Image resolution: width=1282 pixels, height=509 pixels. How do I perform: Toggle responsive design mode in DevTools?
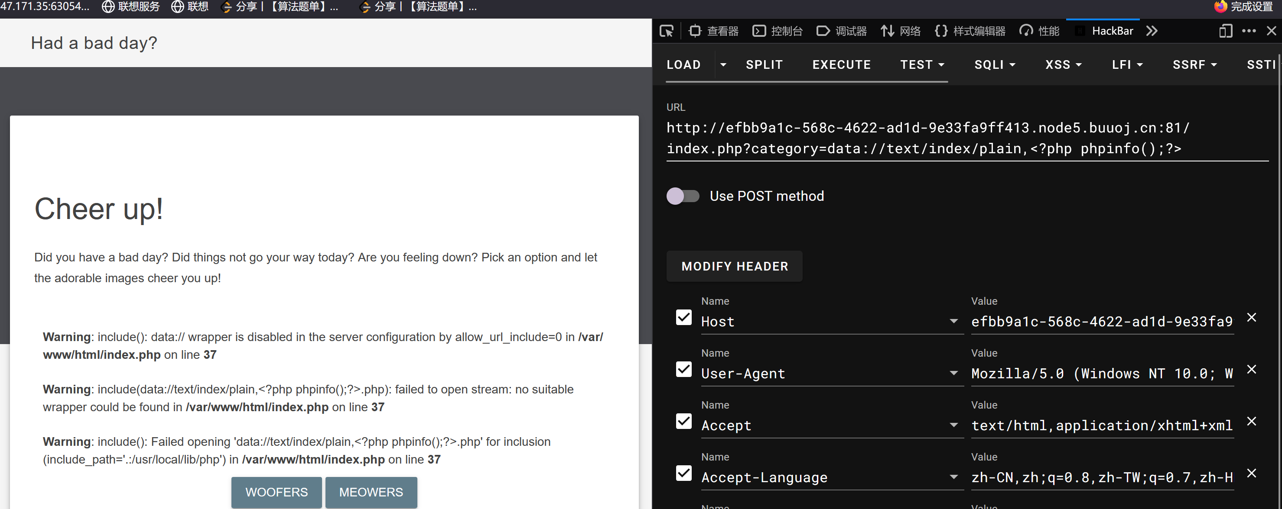coord(1225,31)
